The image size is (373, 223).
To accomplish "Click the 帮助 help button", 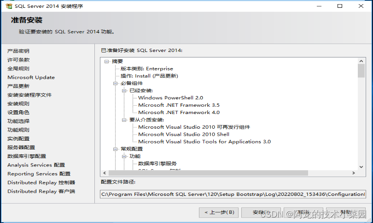I will point(346,212).
